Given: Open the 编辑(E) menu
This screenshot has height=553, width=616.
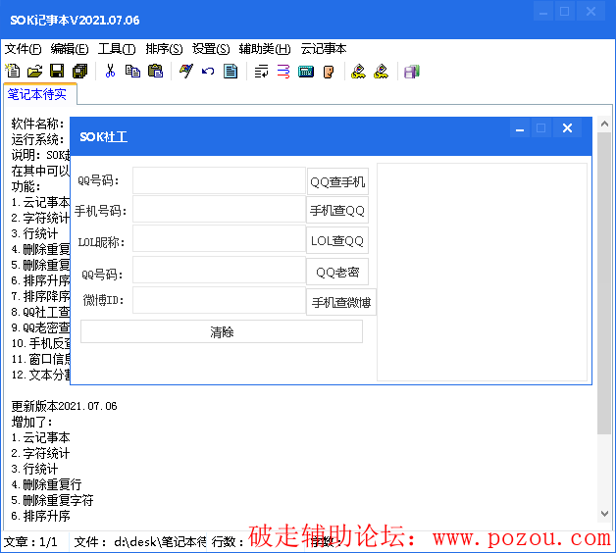Looking at the screenshot, I should point(70,49).
